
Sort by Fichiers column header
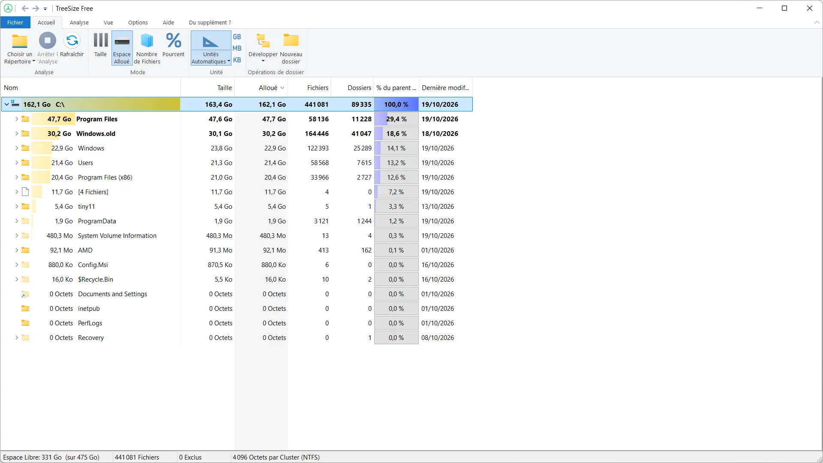click(x=309, y=87)
